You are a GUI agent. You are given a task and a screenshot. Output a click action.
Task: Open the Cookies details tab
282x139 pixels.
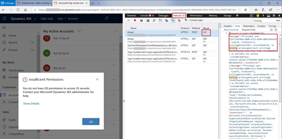(x=261, y=26)
